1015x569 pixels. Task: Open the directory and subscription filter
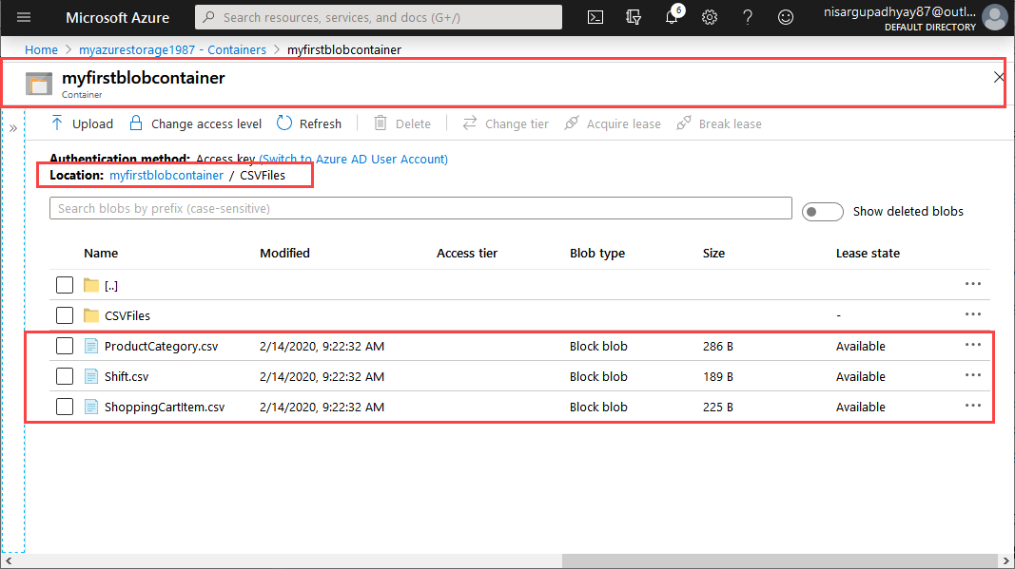point(634,17)
